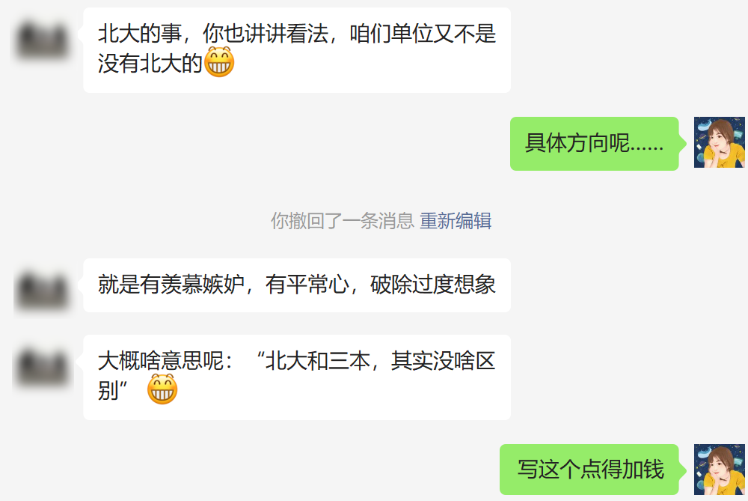This screenshot has width=748, height=501.
Task: Open the blurred avatar beside the "北大的事" message
Action: (x=41, y=40)
